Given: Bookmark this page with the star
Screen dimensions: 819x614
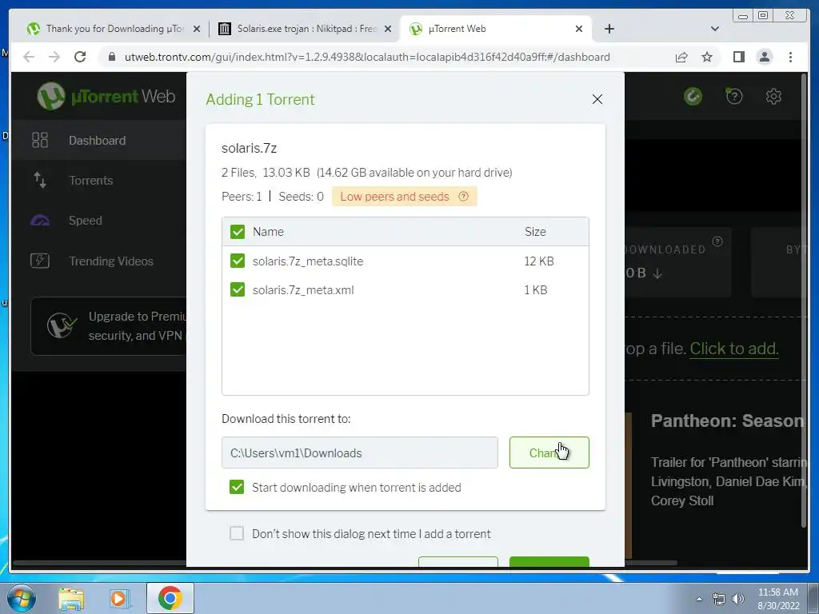Looking at the screenshot, I should (707, 57).
